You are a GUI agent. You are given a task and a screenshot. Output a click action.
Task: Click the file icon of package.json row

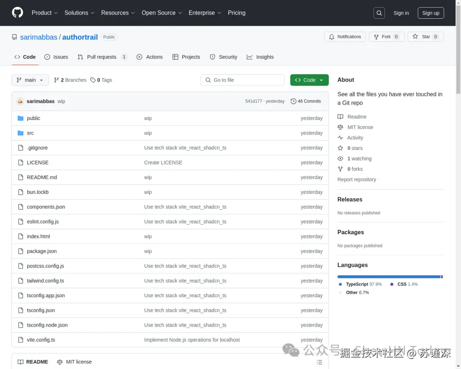click(20, 251)
